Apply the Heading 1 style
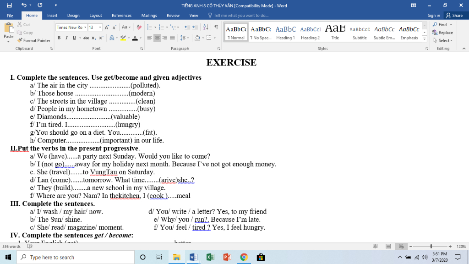Image resolution: width=469 pixels, height=264 pixels. tap(285, 33)
